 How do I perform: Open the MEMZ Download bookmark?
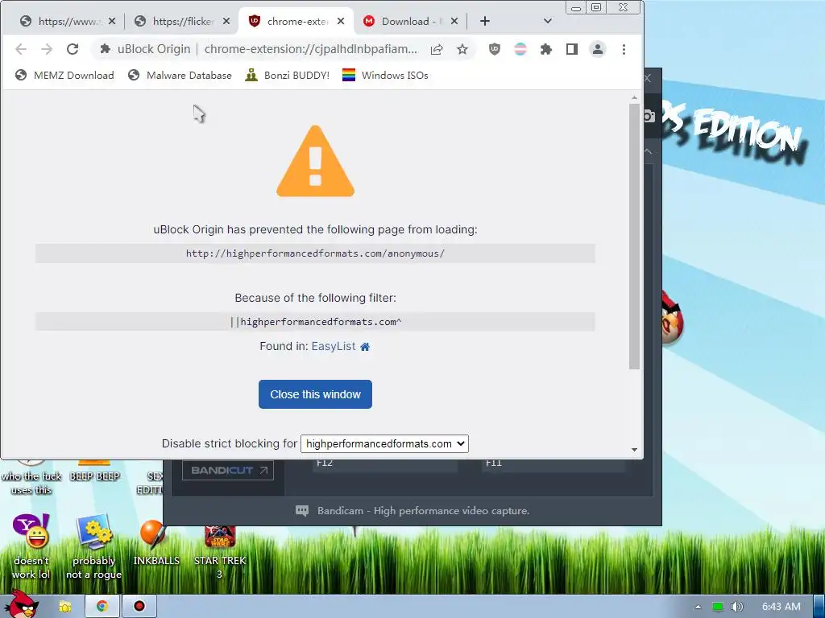coord(64,75)
